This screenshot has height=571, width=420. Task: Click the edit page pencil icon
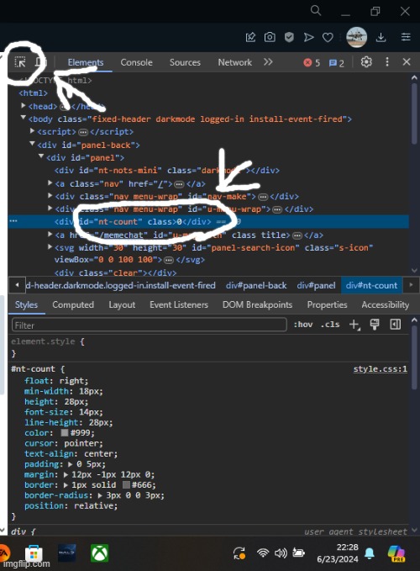point(250,37)
